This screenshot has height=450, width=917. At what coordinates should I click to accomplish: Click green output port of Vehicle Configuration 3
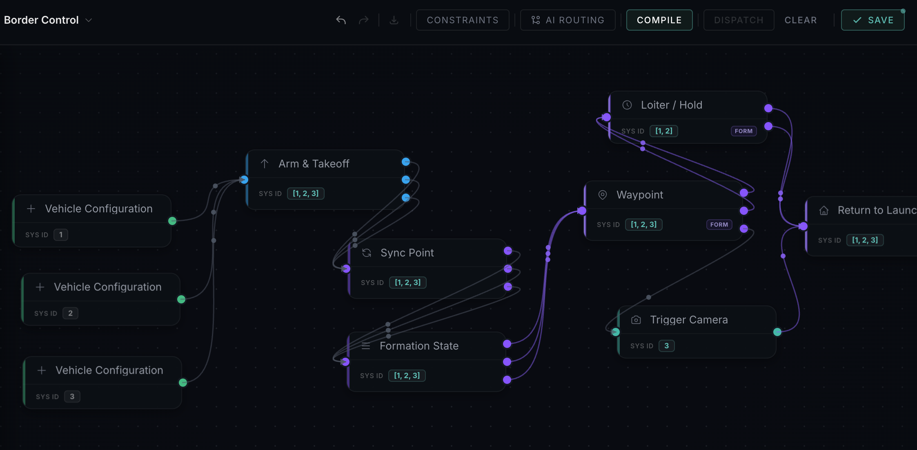[x=183, y=383]
